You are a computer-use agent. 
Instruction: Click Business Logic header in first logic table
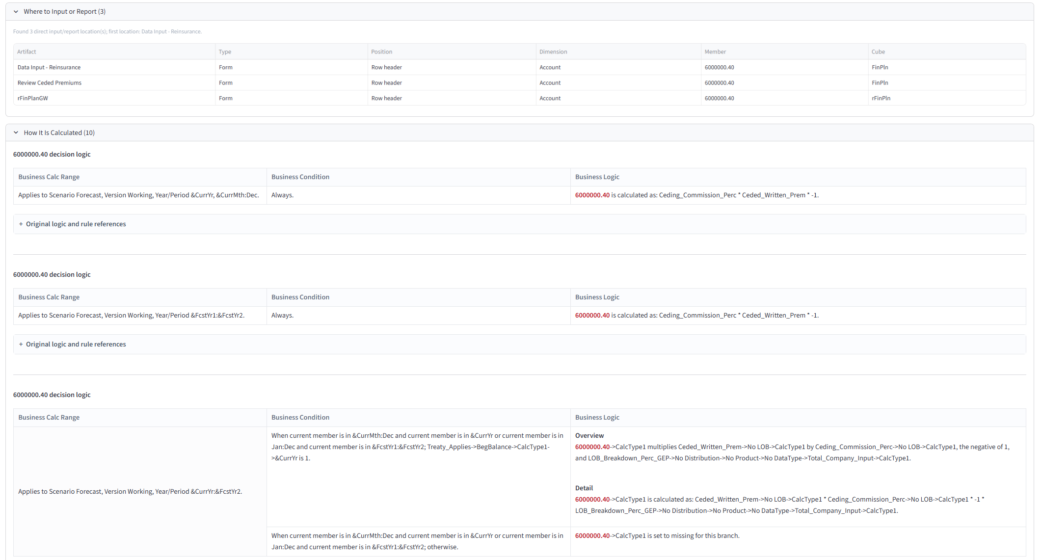(x=597, y=177)
